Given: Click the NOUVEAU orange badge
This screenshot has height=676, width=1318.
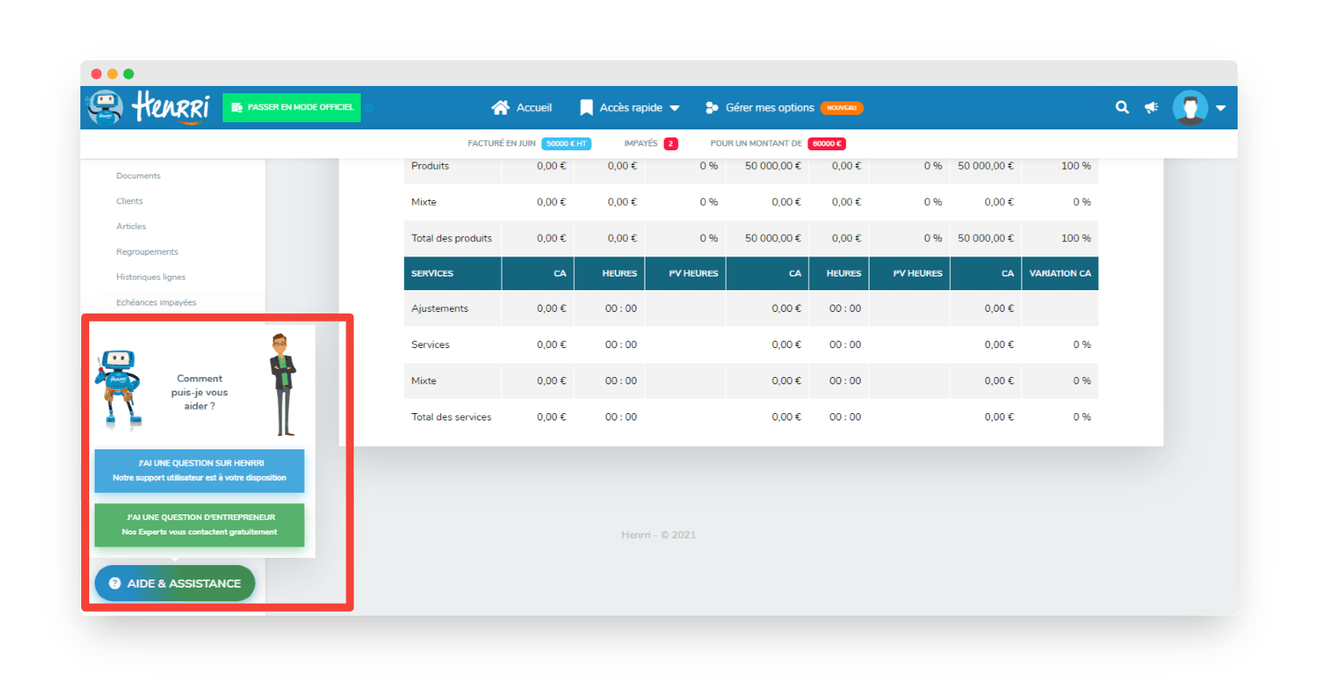Looking at the screenshot, I should pos(841,108).
